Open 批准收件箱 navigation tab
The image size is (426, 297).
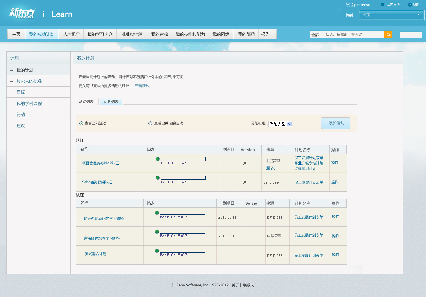(x=132, y=34)
